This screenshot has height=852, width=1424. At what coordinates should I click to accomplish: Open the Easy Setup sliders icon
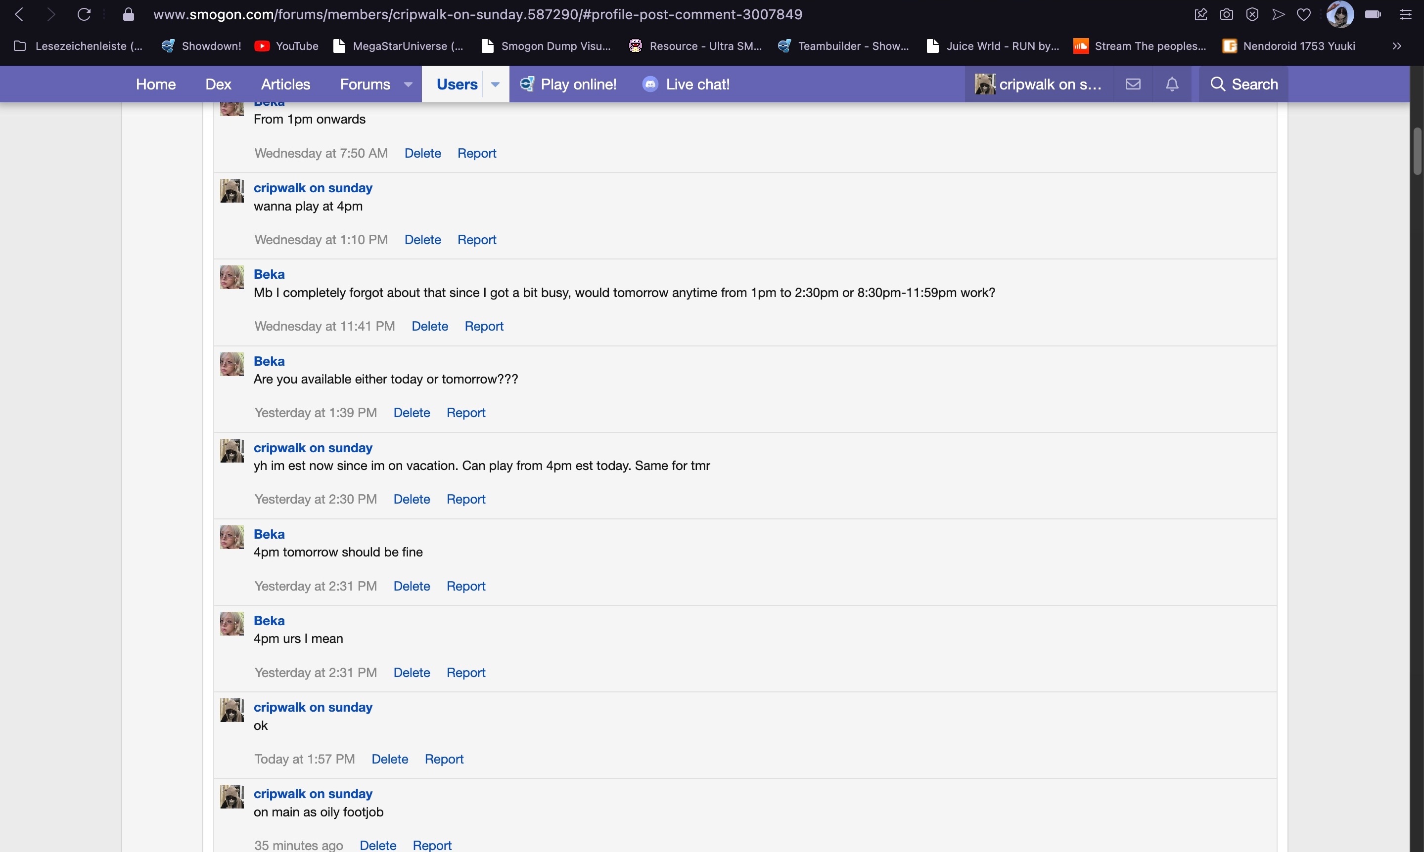point(1406,14)
